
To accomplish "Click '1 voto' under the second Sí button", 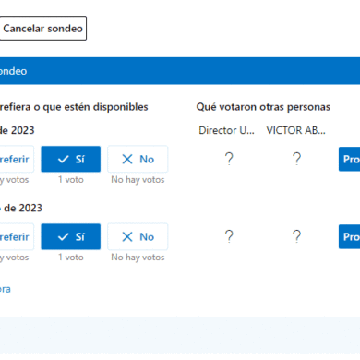I will coord(71,257).
